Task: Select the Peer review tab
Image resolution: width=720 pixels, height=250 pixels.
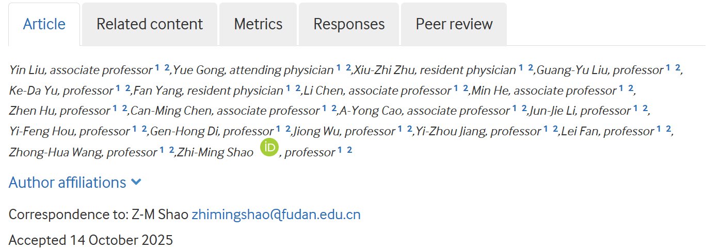Action: pyautogui.click(x=454, y=24)
